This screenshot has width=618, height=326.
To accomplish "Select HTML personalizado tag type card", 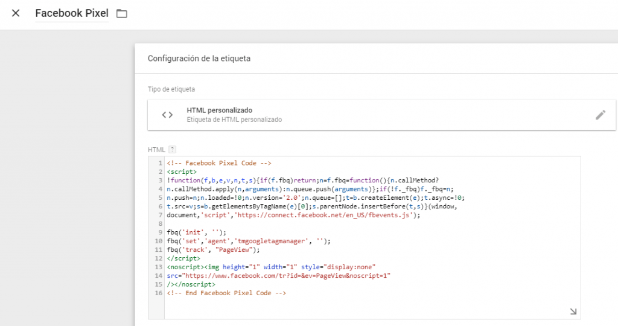I will point(381,115).
